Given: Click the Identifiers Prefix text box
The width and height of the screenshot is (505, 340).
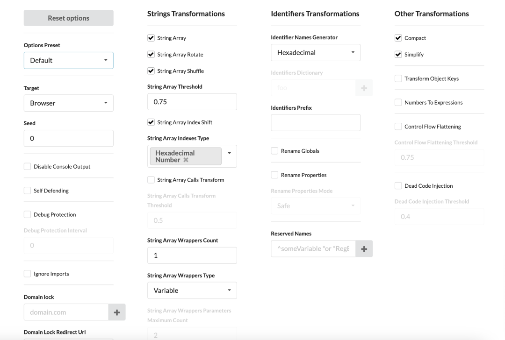Looking at the screenshot, I should [x=316, y=123].
